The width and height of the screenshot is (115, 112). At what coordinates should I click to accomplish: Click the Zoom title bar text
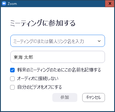pos(12,4)
